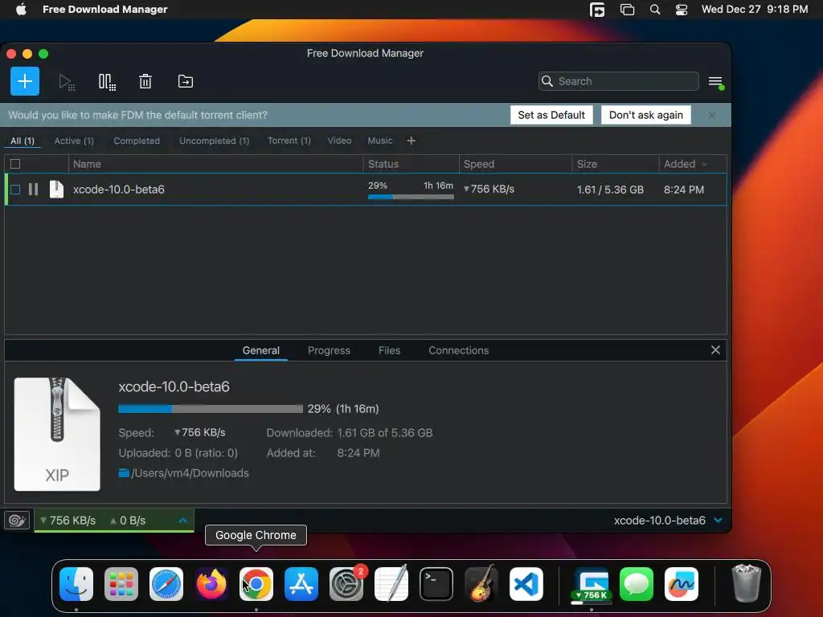This screenshot has width=823, height=617.
Task: Open TextEdit from the dock
Action: pyautogui.click(x=391, y=584)
